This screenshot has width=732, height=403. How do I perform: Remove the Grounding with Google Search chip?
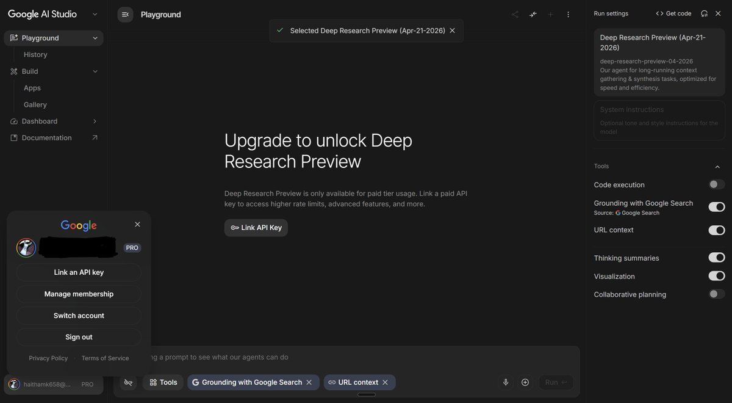point(309,382)
